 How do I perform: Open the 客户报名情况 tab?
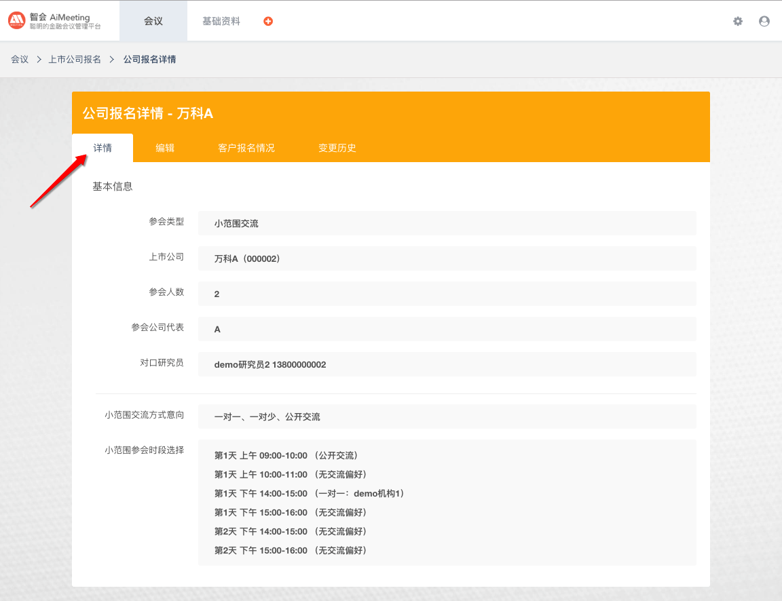246,148
